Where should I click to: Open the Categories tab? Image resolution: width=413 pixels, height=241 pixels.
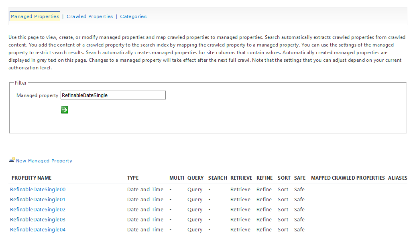[133, 16]
